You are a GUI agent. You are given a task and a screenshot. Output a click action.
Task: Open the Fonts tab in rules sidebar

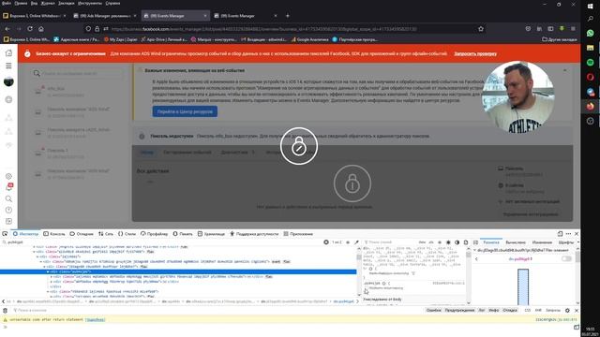565,242
